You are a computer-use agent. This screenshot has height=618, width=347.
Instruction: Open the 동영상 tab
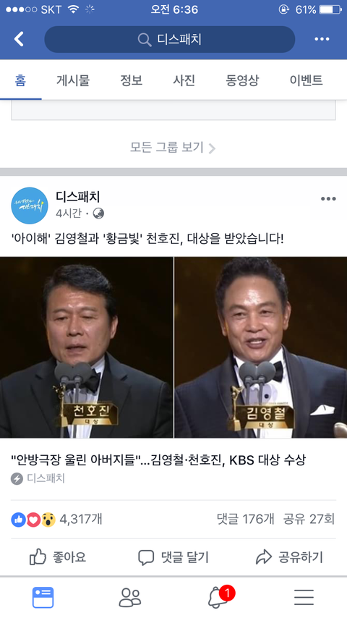242,80
